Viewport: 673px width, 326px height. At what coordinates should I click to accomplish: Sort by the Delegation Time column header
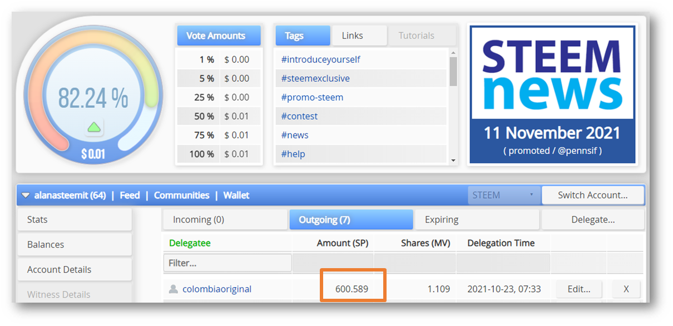501,243
